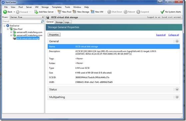186x121 pixels.
Task: Open the Forward history dropdown arrow
Action: pyautogui.click(x=30, y=12)
